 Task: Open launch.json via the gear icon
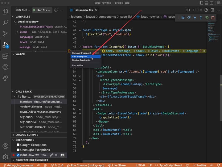[56, 10]
